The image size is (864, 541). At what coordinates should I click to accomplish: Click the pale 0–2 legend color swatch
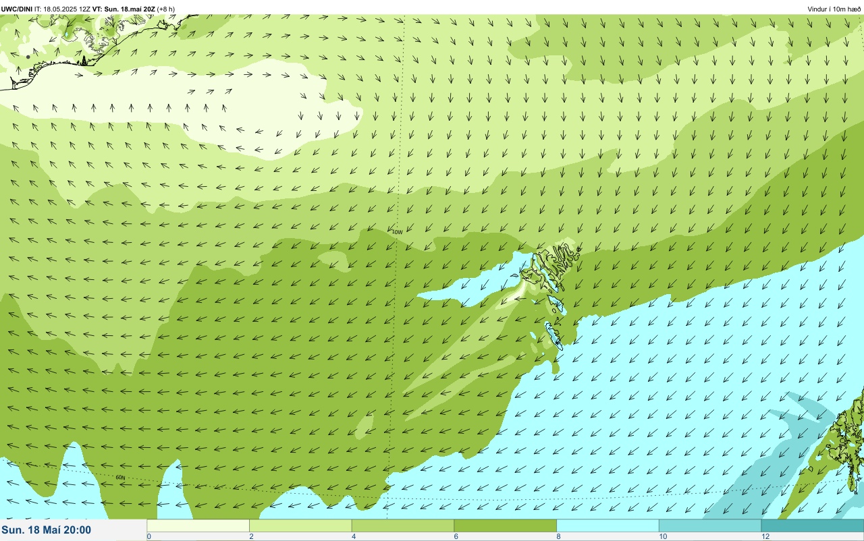pos(198,525)
